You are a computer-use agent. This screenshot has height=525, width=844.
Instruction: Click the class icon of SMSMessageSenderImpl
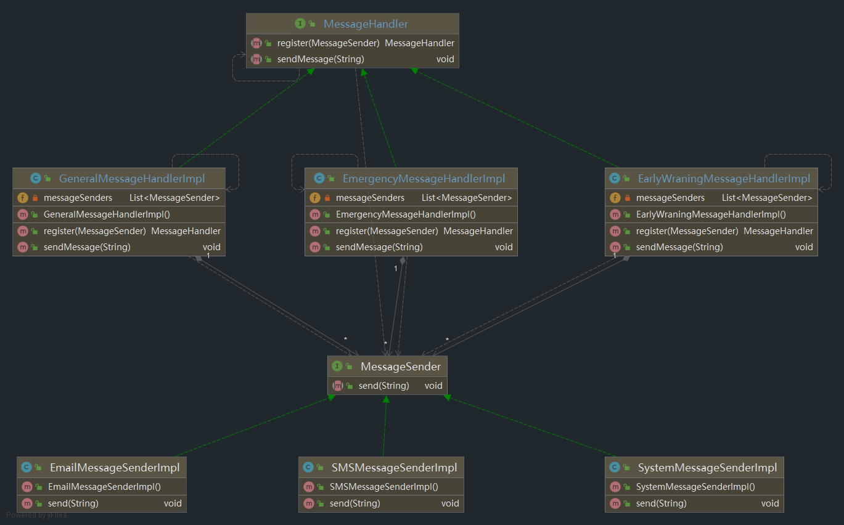tap(308, 468)
